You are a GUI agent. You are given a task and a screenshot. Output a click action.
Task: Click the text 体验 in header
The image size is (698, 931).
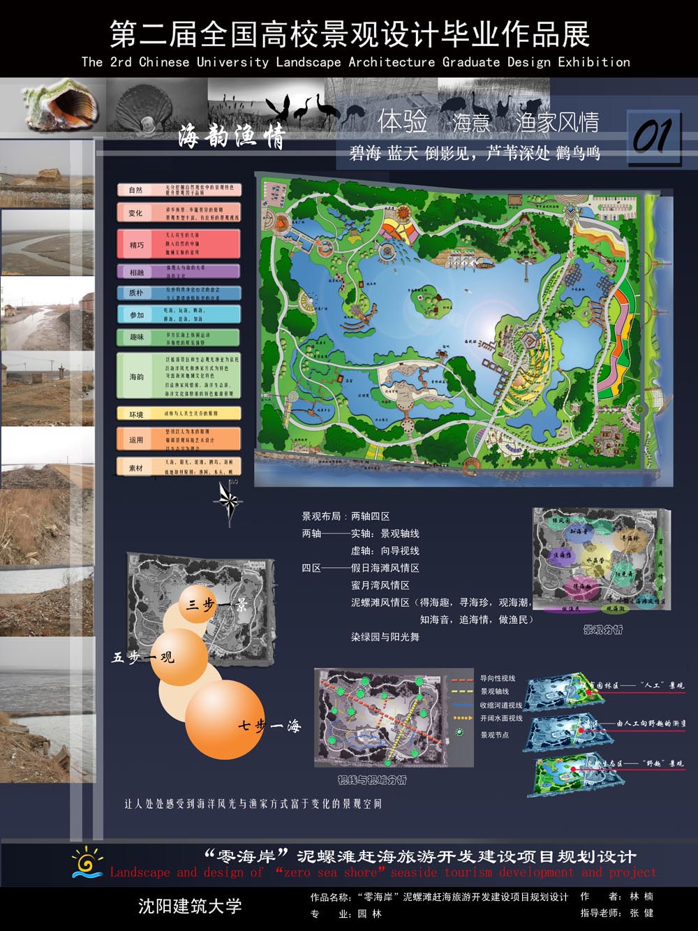click(403, 122)
